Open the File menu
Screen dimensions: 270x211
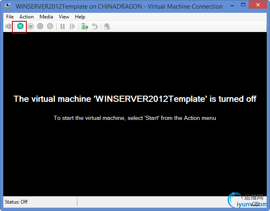click(10, 17)
